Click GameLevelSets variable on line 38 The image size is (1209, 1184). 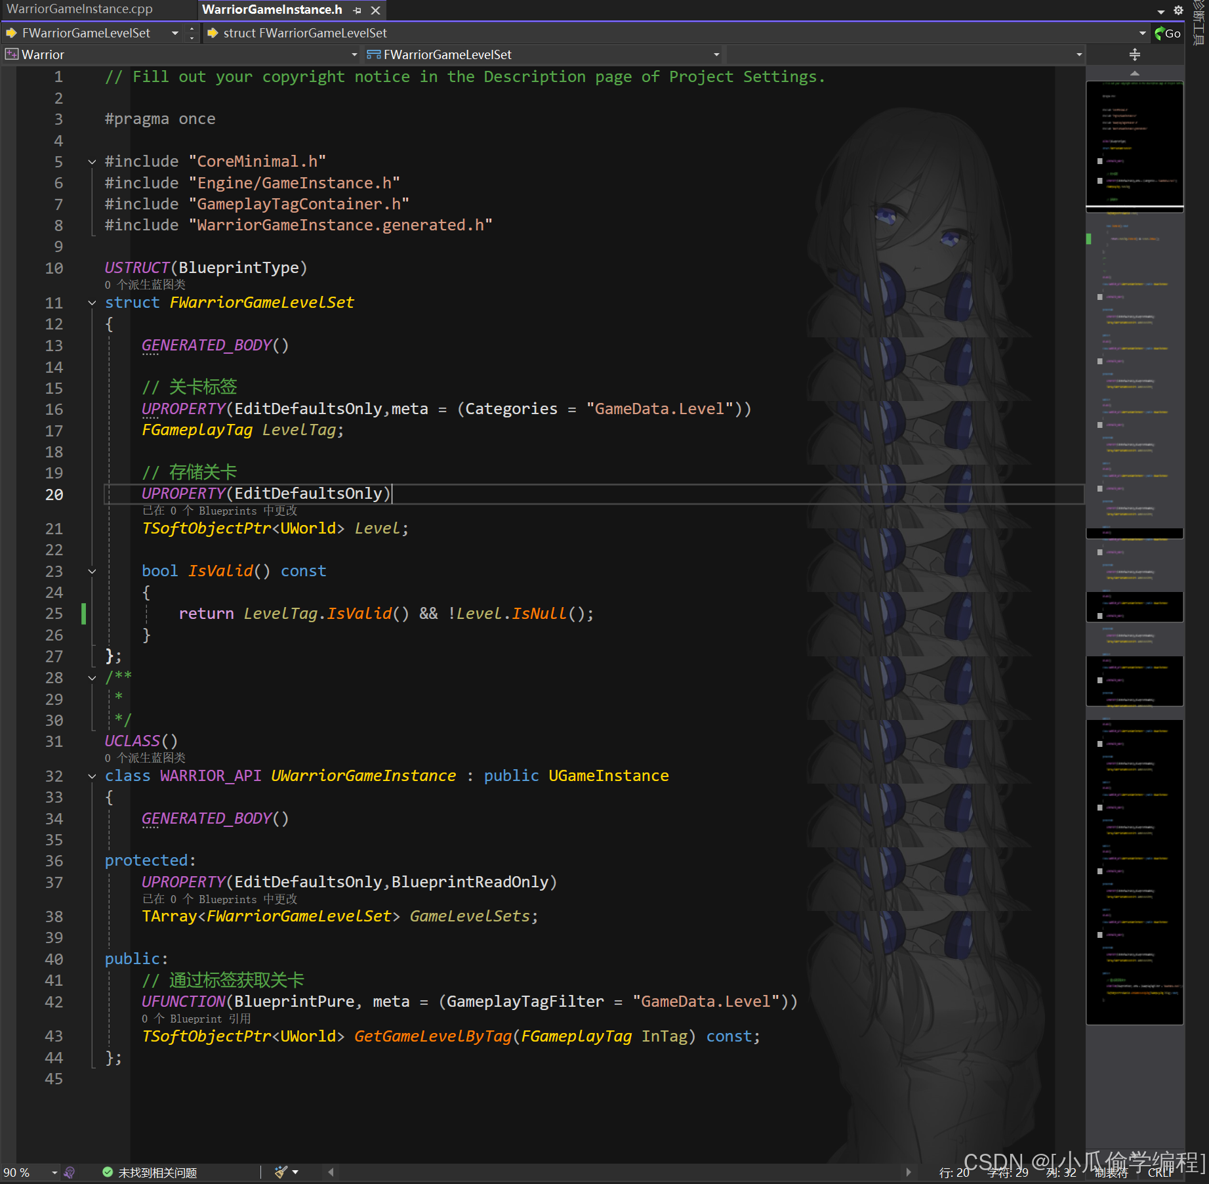[x=470, y=916]
